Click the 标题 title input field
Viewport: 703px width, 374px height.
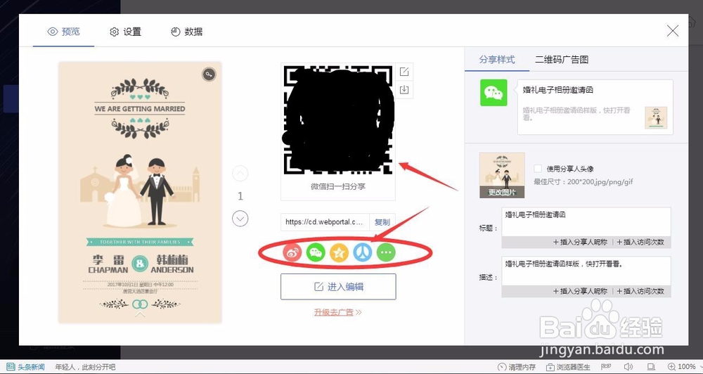586,222
